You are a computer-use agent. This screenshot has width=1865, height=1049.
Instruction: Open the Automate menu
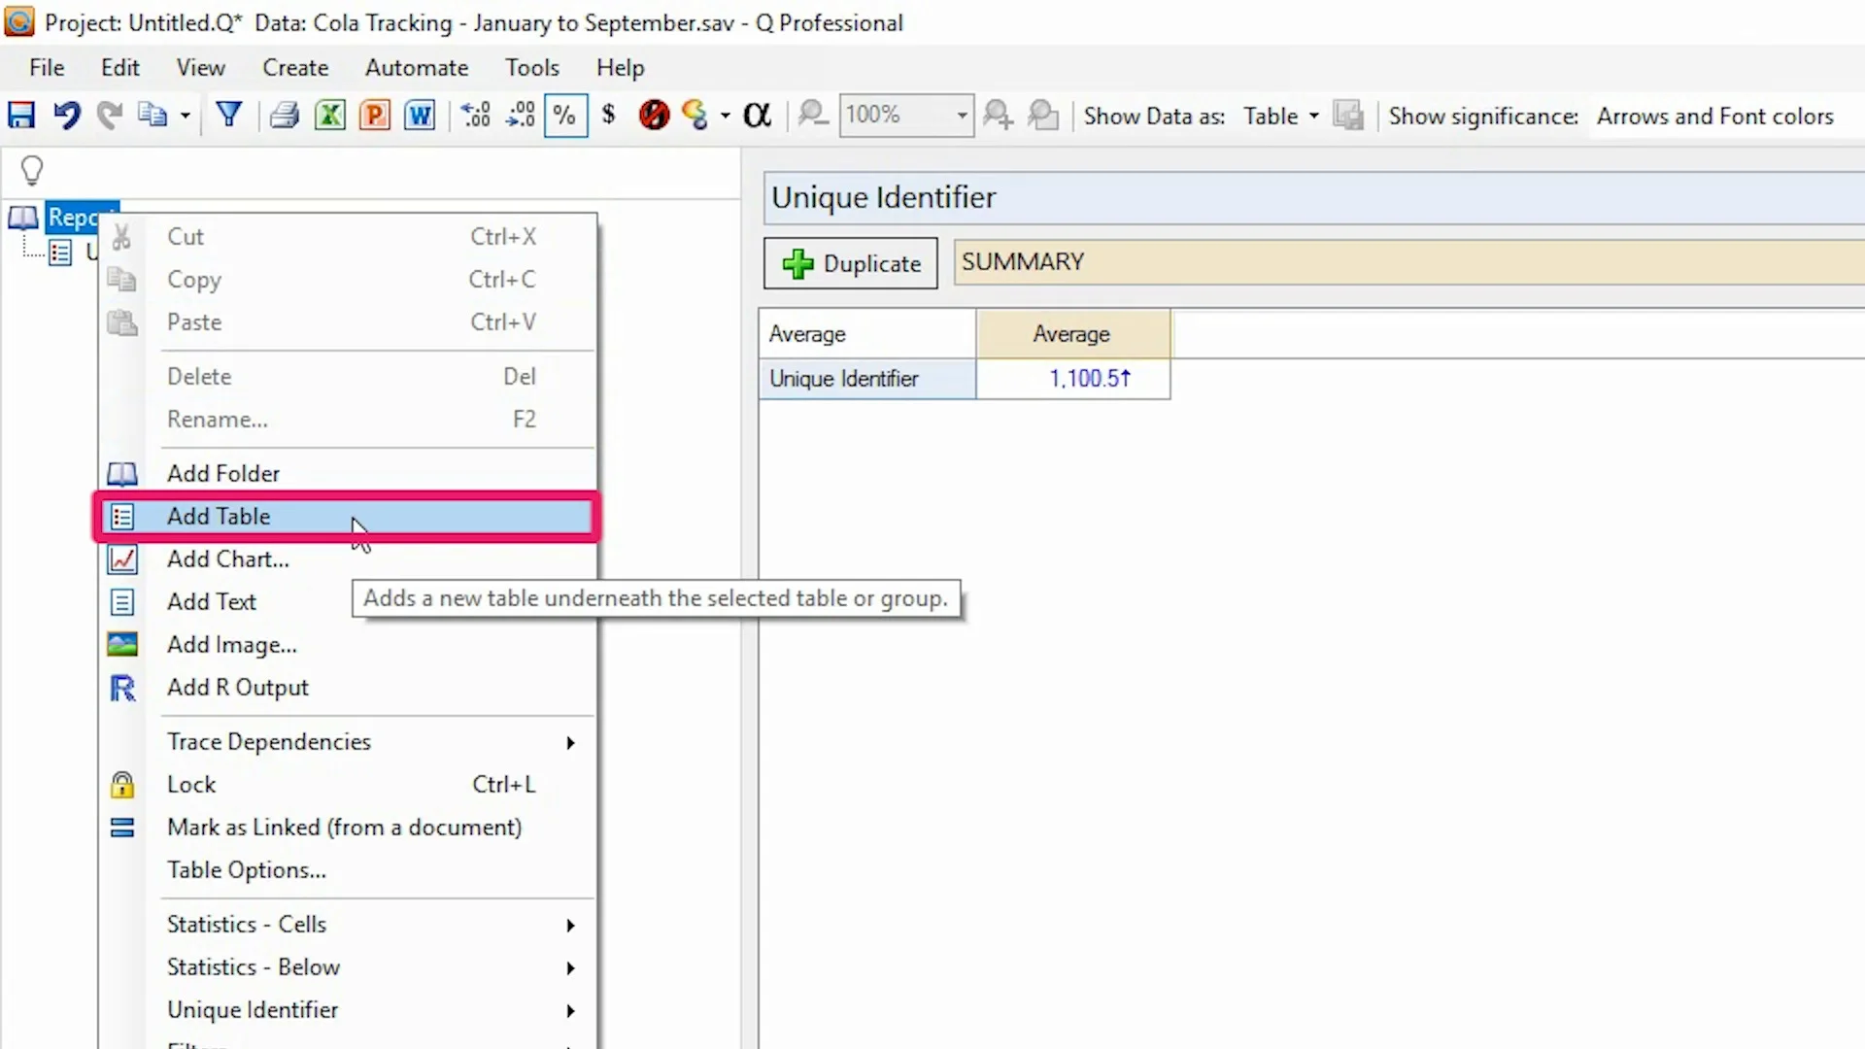(x=416, y=68)
